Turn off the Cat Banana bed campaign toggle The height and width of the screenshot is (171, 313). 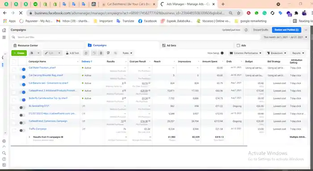point(22,85)
